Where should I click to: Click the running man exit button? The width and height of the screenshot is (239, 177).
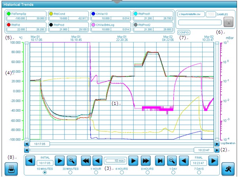click(x=228, y=169)
